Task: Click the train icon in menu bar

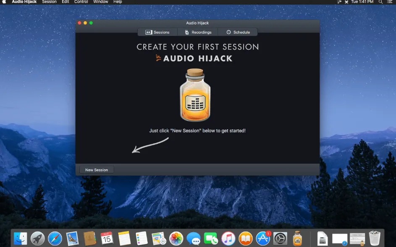Action: tap(346, 2)
